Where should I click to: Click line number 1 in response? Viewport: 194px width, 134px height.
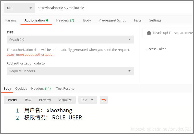pos(17,111)
